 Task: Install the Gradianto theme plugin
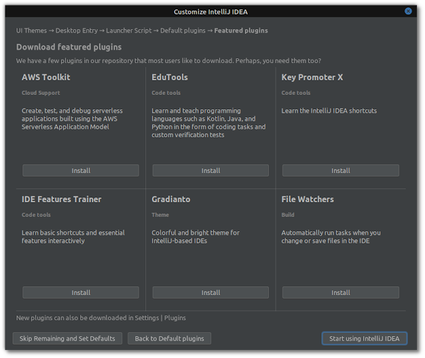(211, 292)
